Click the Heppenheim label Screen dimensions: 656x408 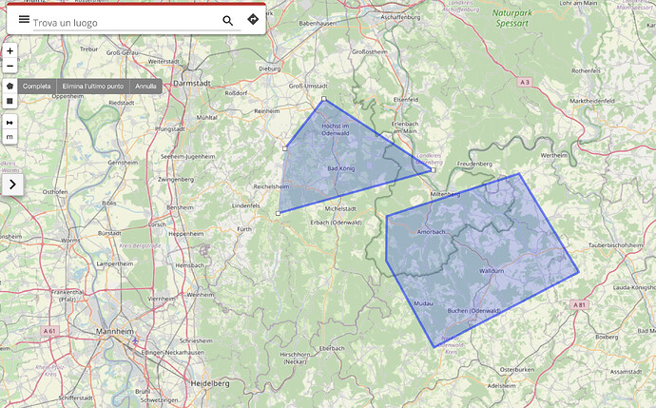(x=185, y=234)
